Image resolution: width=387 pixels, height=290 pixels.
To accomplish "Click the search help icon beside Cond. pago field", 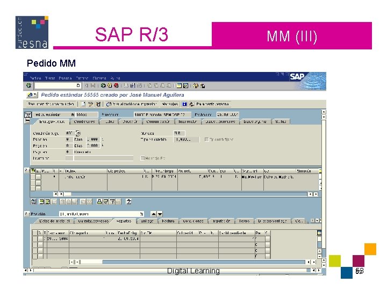I will [x=78, y=133].
